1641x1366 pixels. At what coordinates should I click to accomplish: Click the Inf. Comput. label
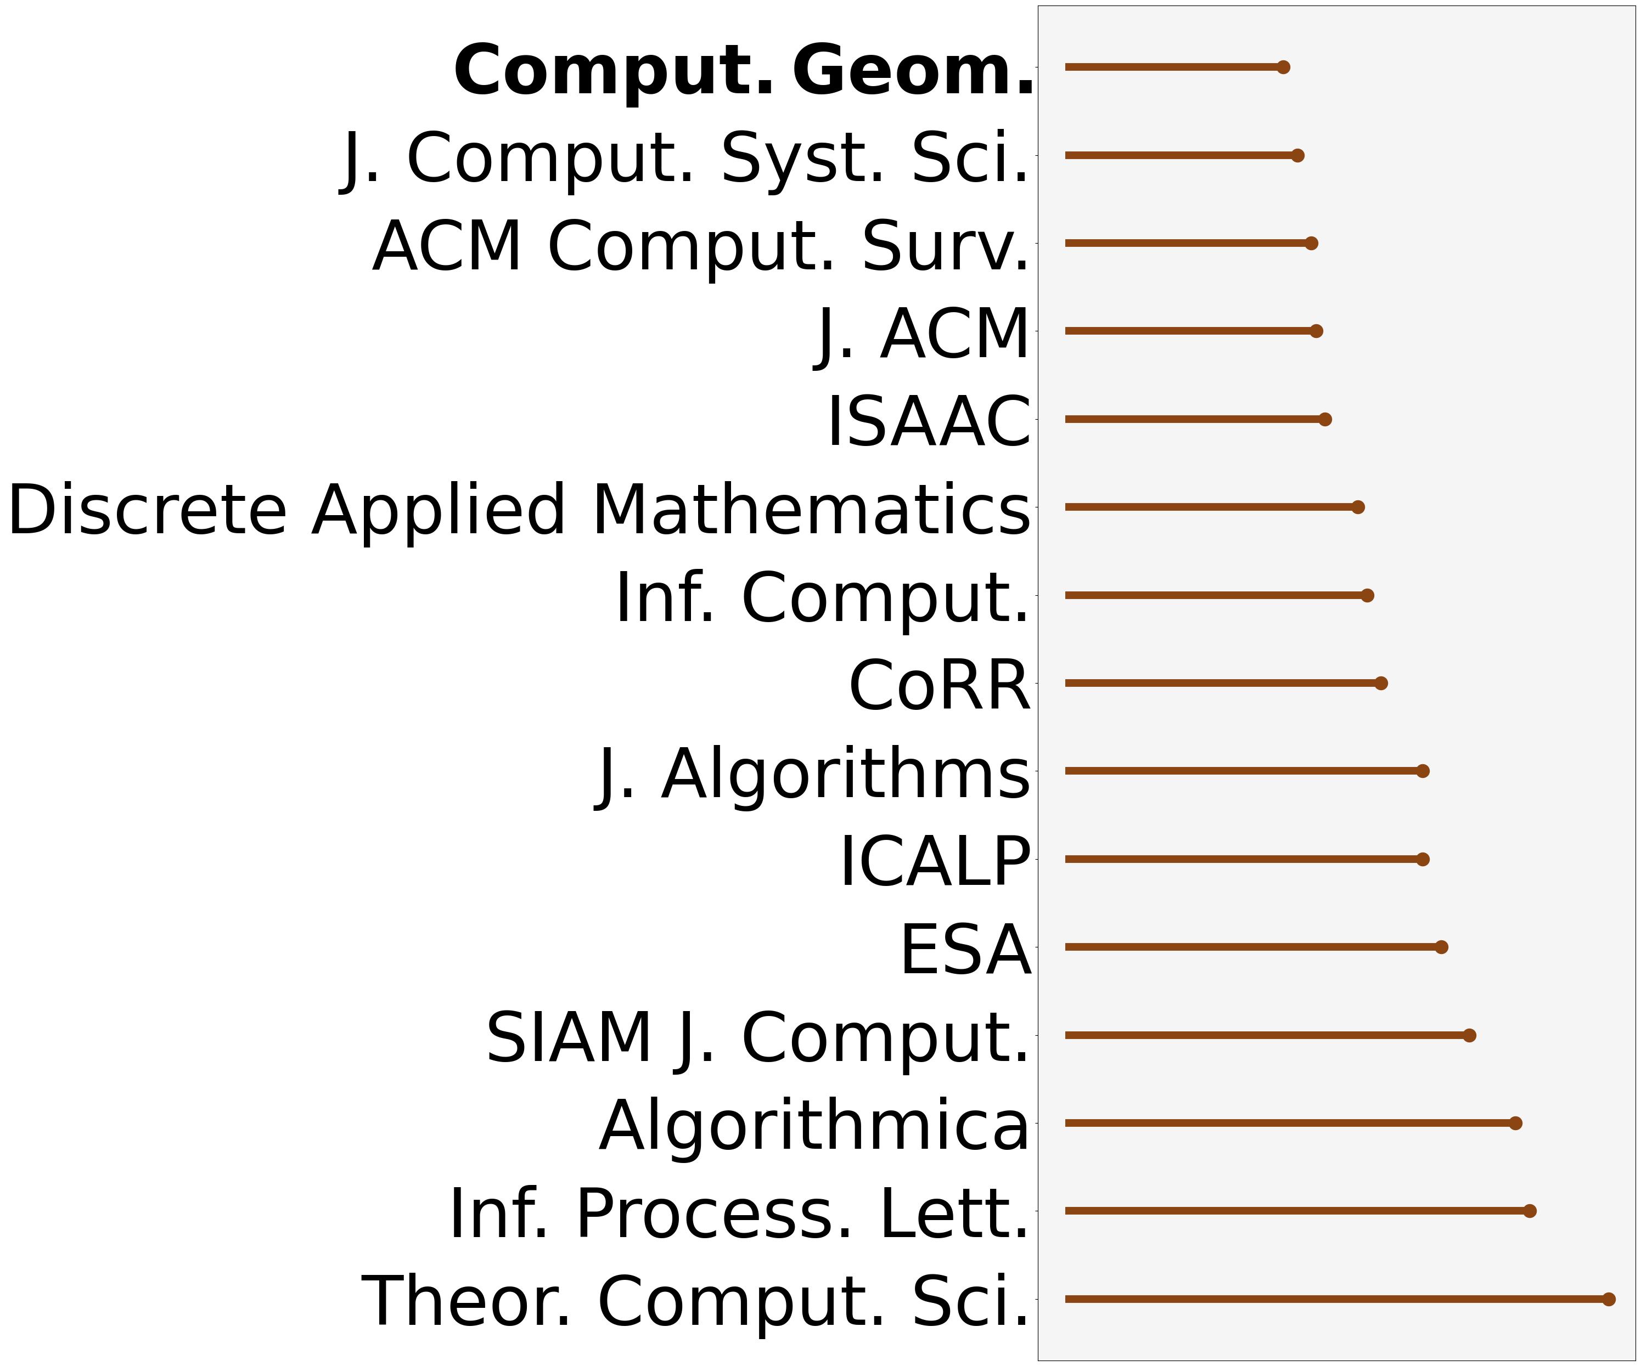pos(823,599)
